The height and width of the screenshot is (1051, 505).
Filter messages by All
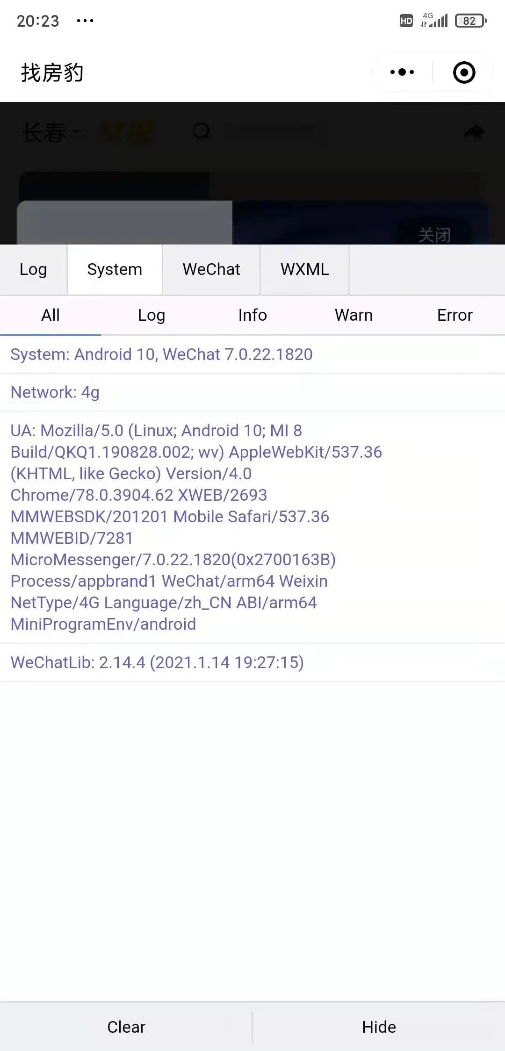coord(50,316)
